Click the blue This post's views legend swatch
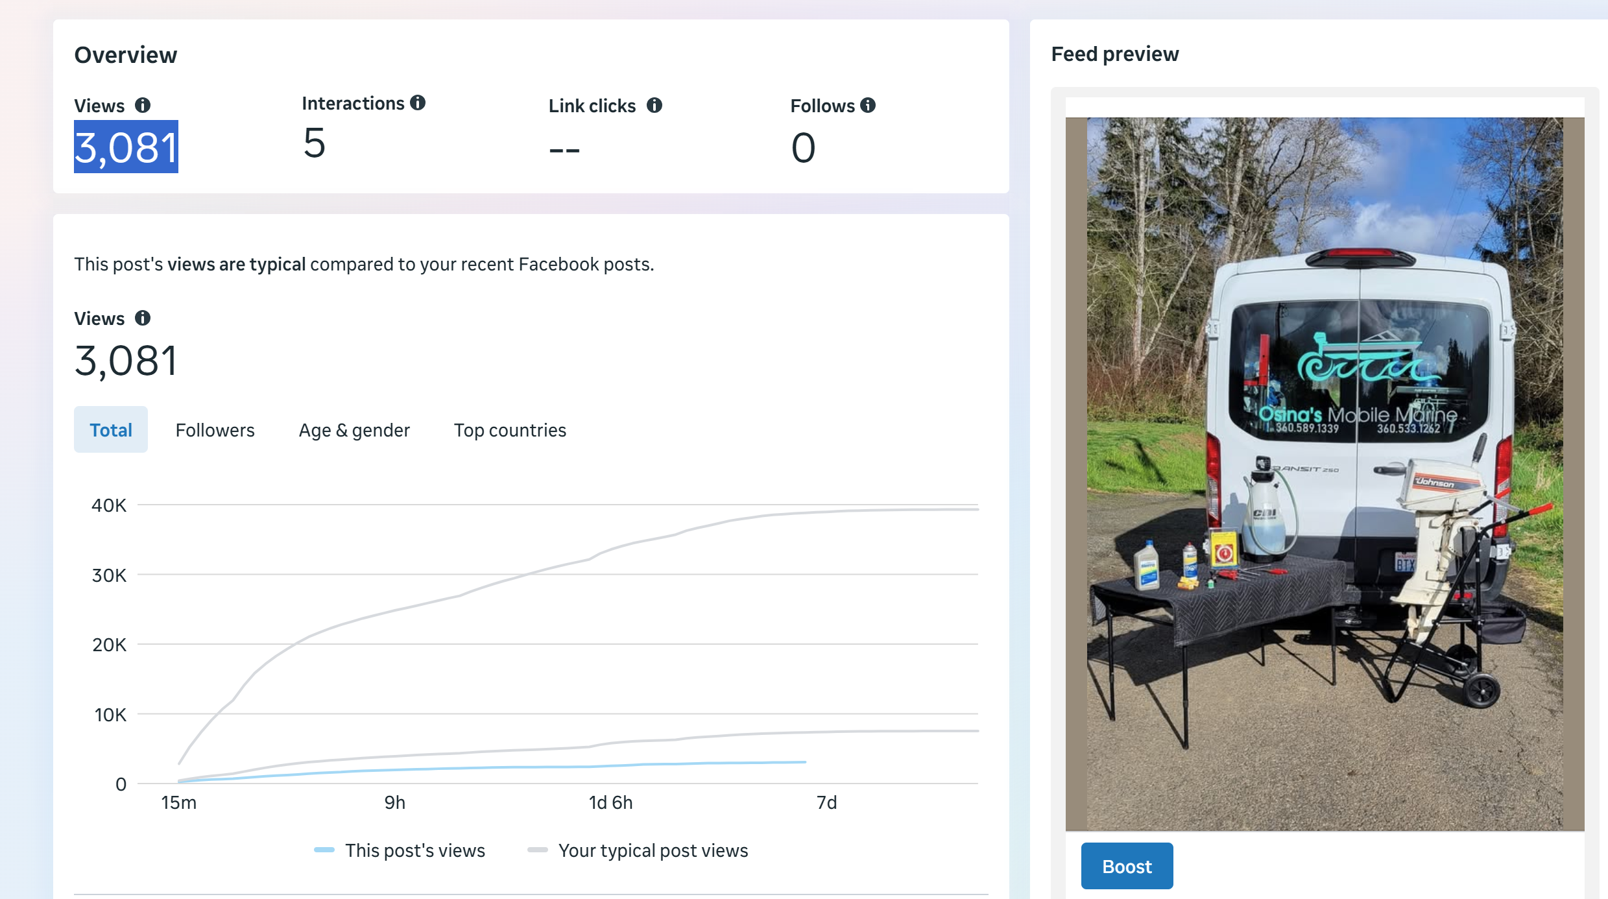Viewport: 1608px width, 899px height. click(x=324, y=850)
